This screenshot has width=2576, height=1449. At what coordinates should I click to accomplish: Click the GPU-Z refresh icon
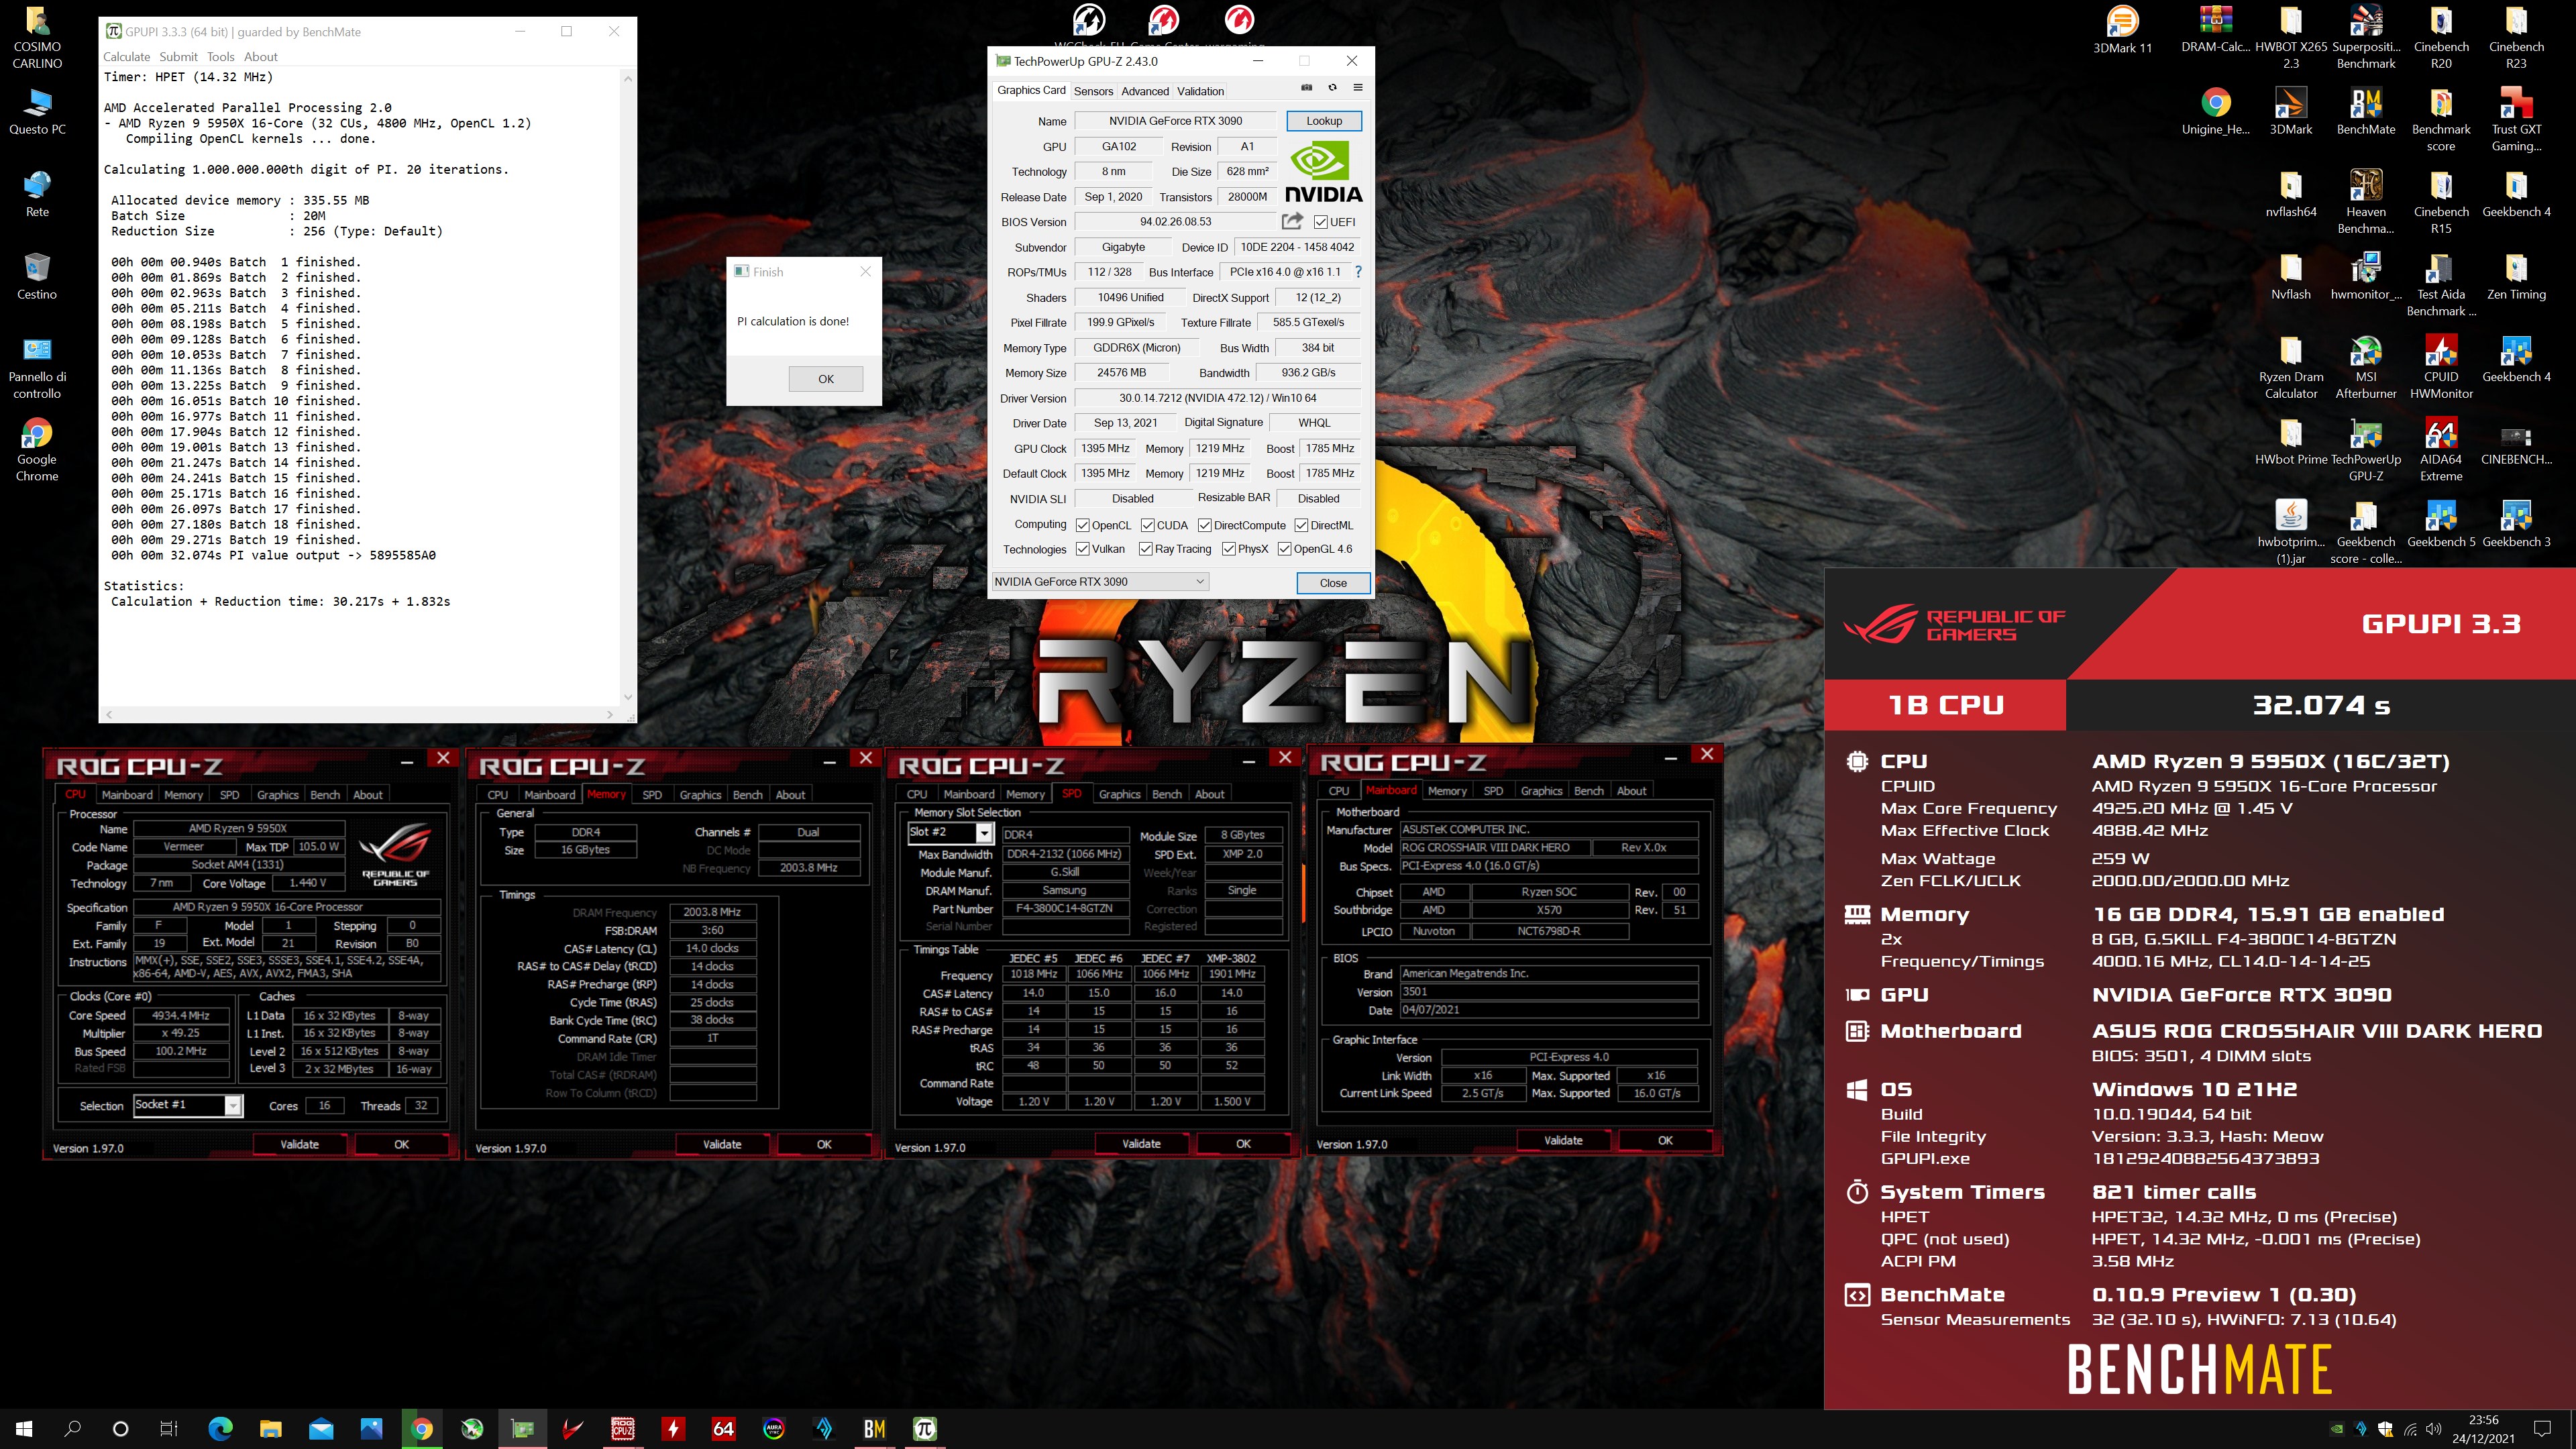click(1332, 88)
